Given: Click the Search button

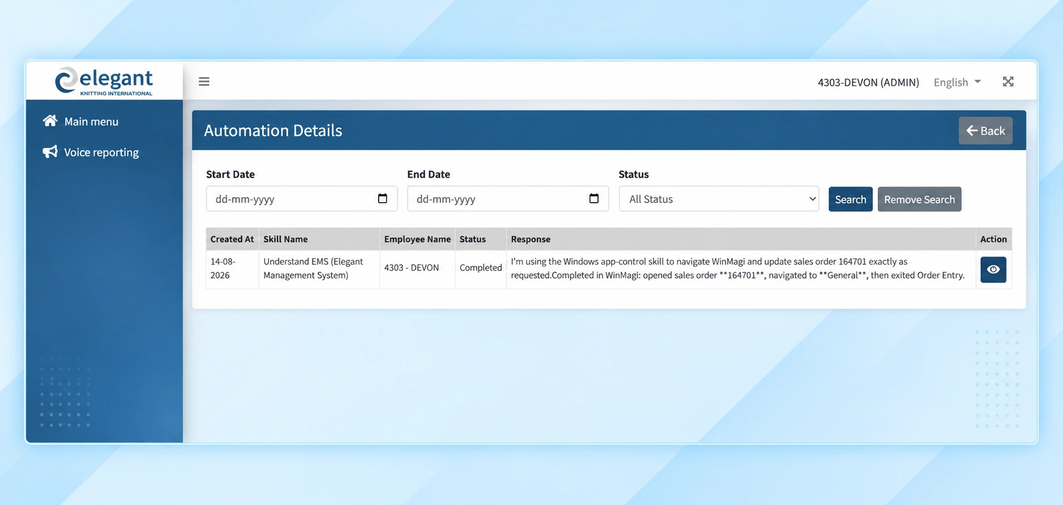Looking at the screenshot, I should tap(850, 199).
